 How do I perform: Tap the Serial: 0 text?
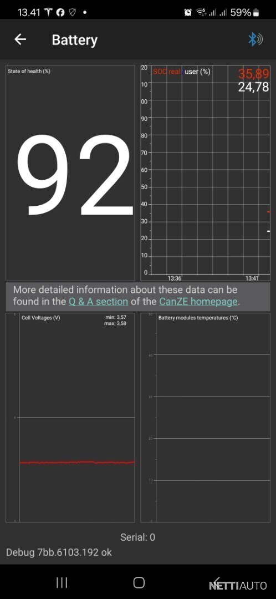pyautogui.click(x=138, y=537)
